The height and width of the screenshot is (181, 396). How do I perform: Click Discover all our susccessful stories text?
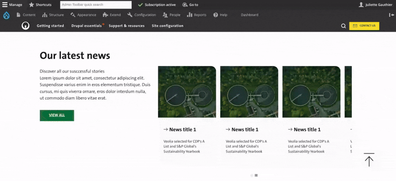click(x=72, y=71)
